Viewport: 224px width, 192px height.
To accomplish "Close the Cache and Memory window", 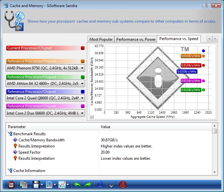I will click(x=216, y=6).
